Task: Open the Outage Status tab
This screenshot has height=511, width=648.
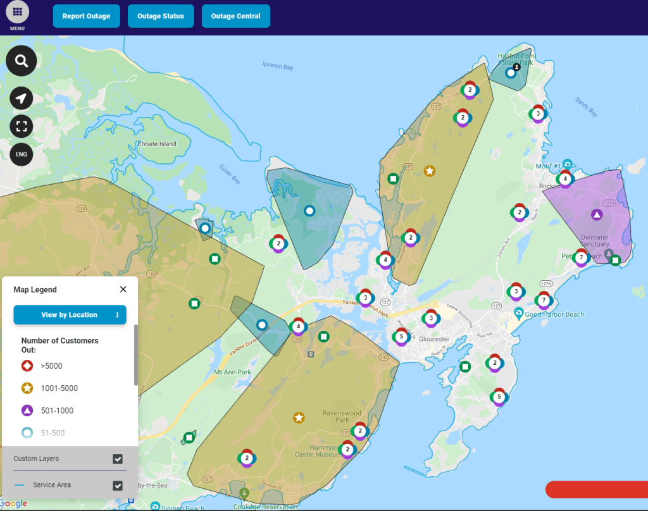Action: 161,16
